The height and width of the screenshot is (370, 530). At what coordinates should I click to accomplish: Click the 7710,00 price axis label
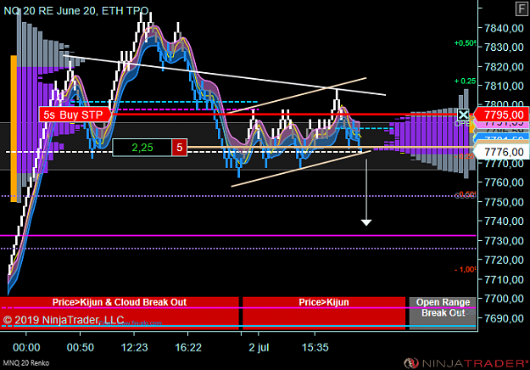pos(504,280)
